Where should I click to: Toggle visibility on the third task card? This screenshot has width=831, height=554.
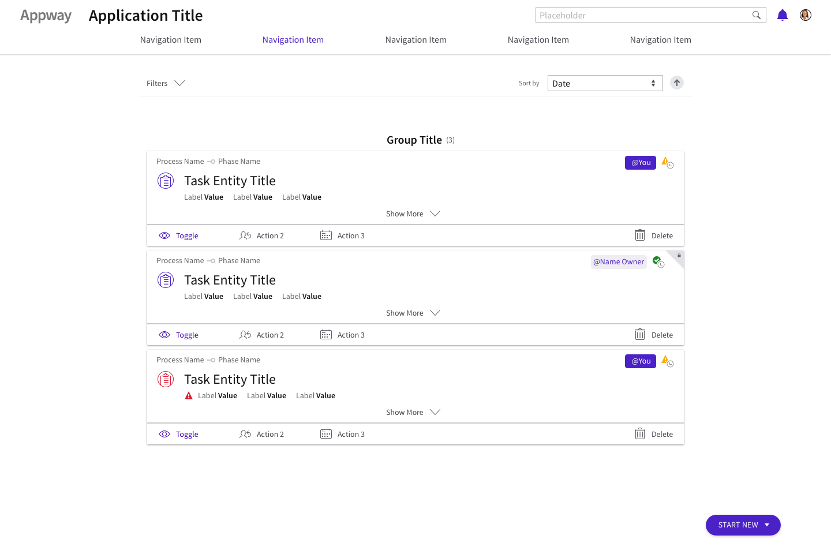point(164,434)
